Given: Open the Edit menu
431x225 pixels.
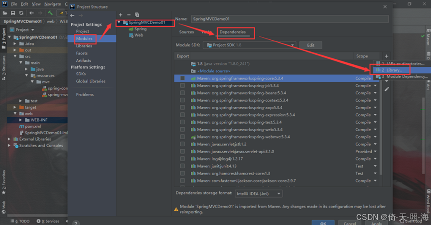Looking at the screenshot, I should pyautogui.click(x=24, y=4).
